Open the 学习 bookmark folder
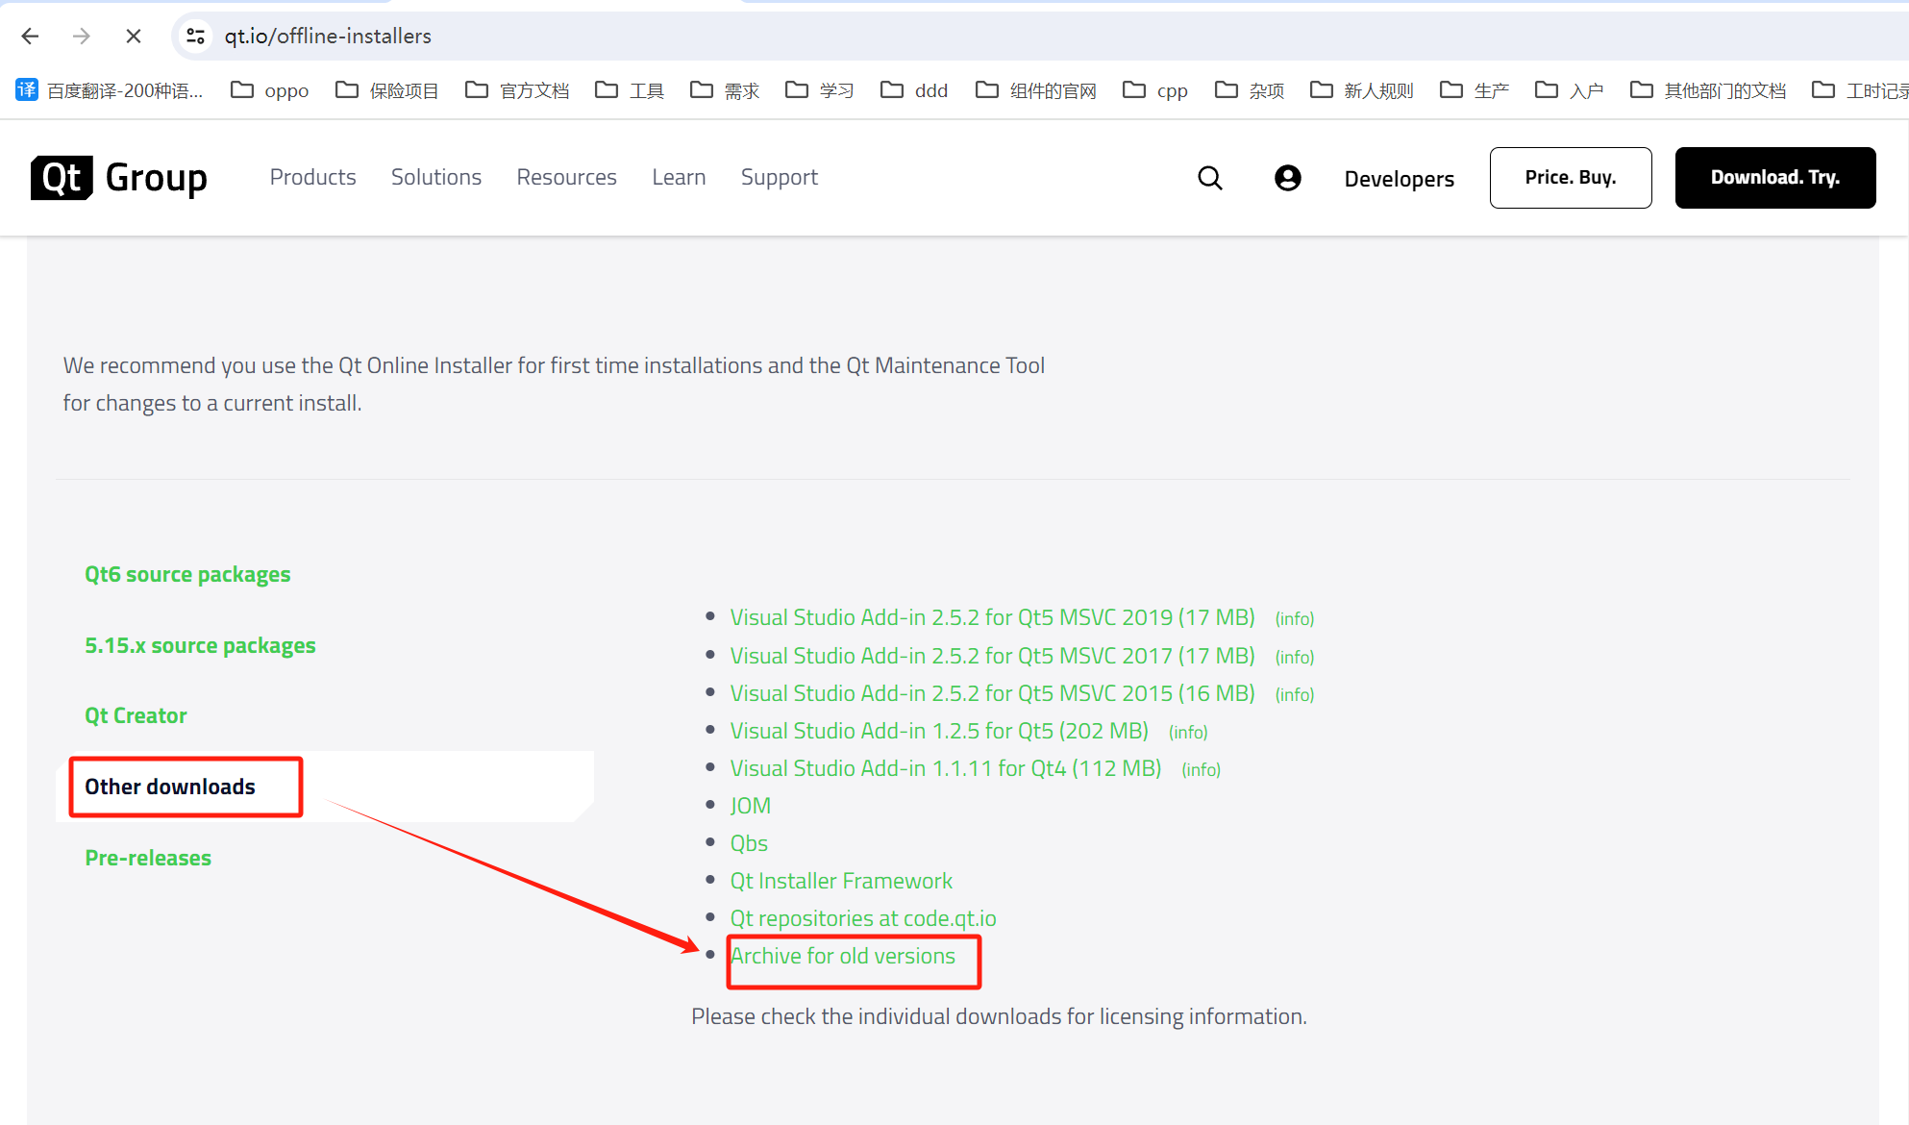Image resolution: width=1909 pixels, height=1125 pixels. [x=820, y=90]
